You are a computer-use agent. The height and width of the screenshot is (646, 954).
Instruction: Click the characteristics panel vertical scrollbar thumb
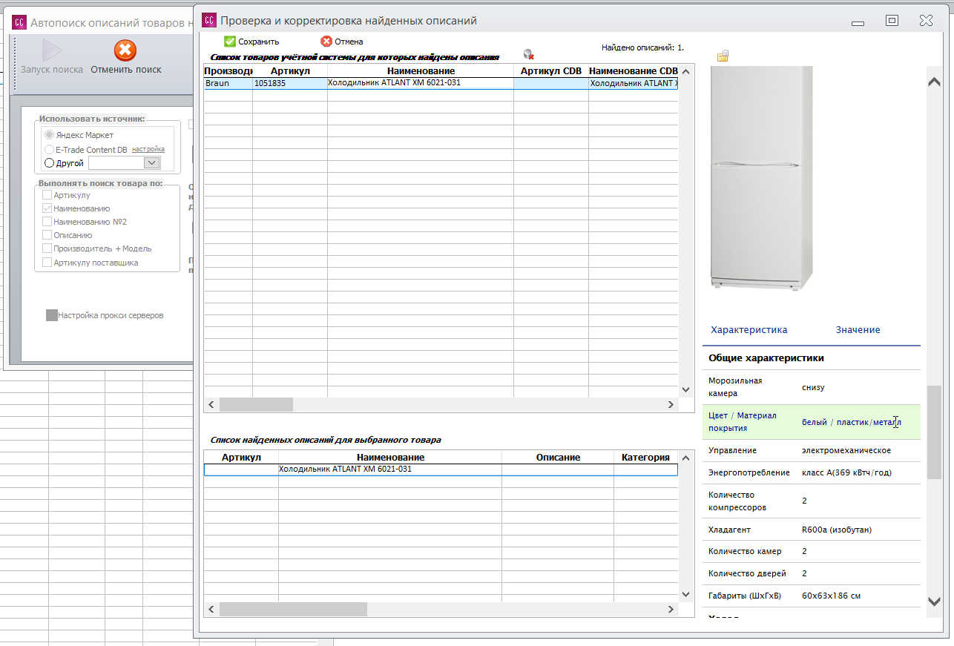[x=935, y=431]
